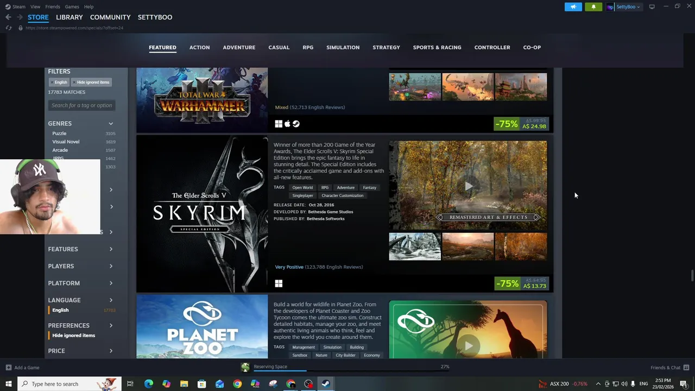This screenshot has height=391, width=695.
Task: Click the Add a Game plus icon
Action: [8, 368]
